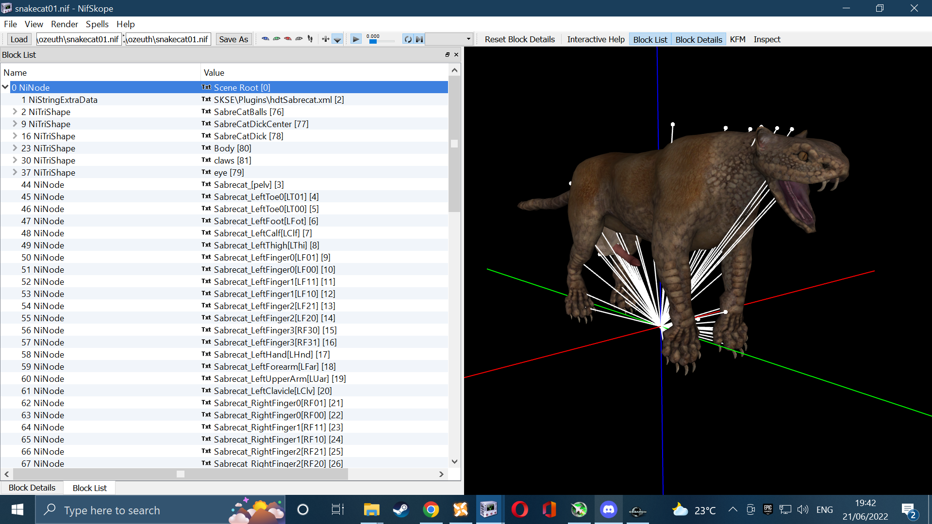Float the Block List panel
932x524 pixels.
(448, 55)
